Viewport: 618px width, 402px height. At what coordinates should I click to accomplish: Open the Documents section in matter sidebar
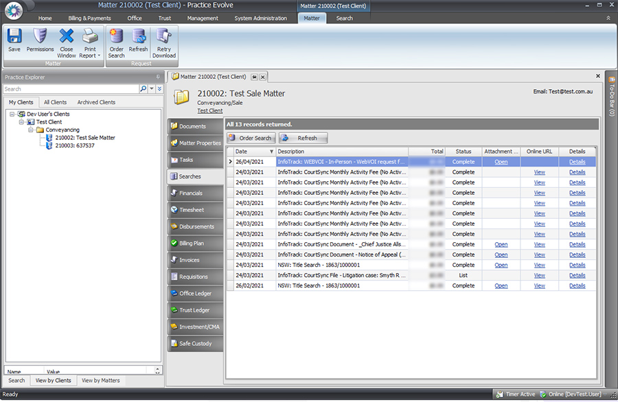coord(195,126)
